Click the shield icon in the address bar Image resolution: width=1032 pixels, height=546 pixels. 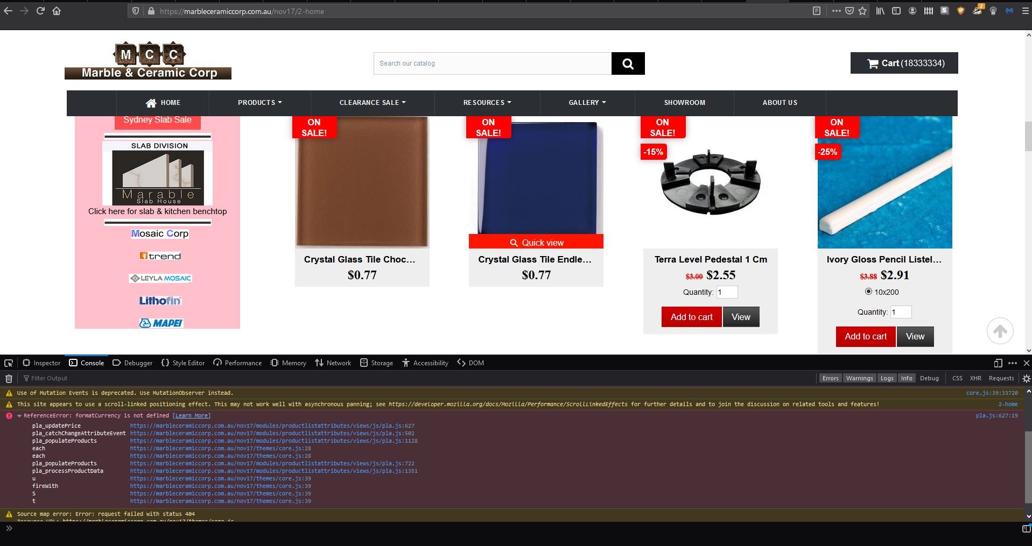click(136, 11)
